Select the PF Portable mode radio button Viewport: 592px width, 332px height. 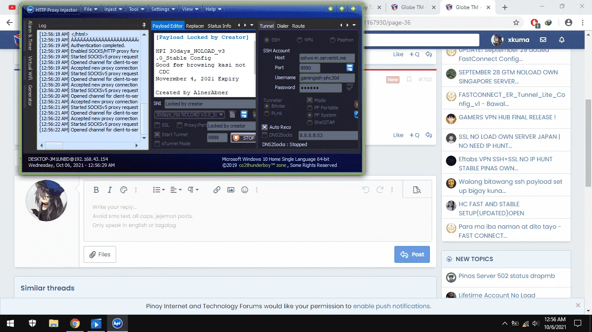[x=309, y=108]
